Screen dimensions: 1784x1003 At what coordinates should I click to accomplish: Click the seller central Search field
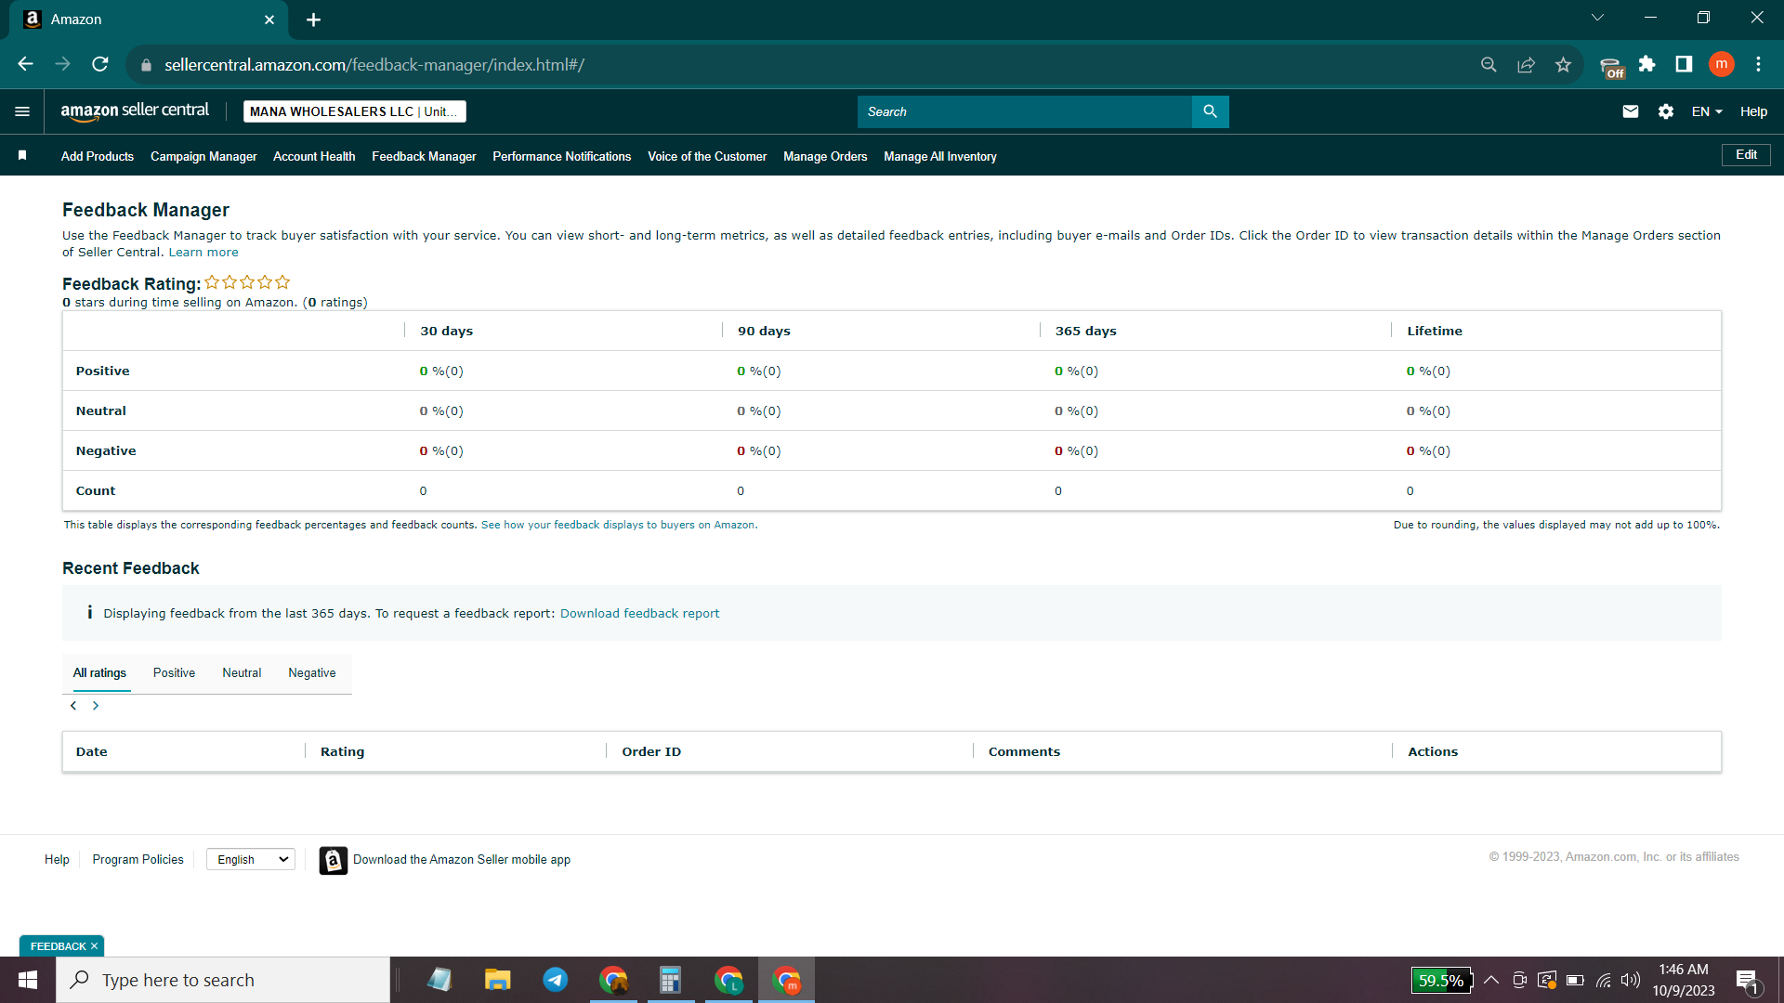point(1025,111)
